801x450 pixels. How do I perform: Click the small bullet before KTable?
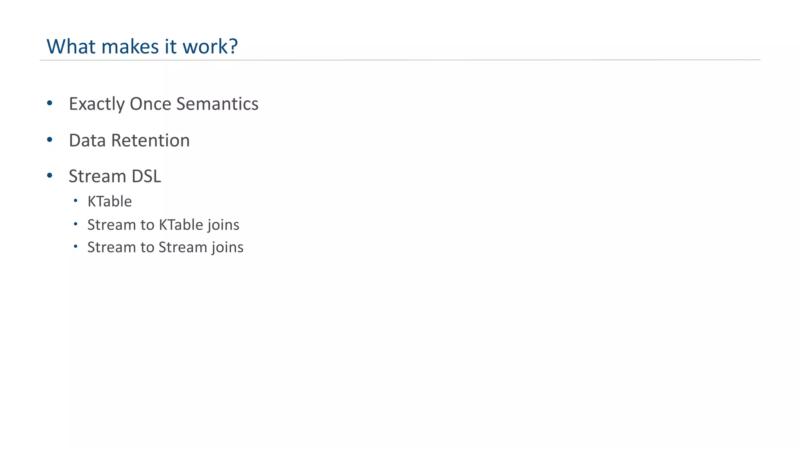(x=75, y=201)
